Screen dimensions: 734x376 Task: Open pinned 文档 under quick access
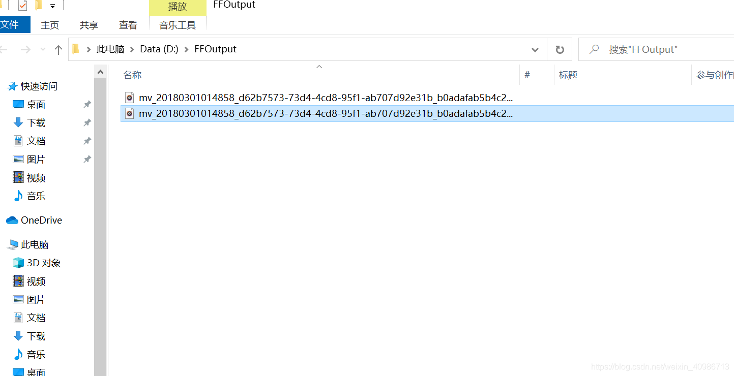(36, 141)
